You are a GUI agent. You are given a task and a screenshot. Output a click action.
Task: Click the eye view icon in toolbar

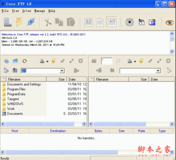tap(169, 22)
